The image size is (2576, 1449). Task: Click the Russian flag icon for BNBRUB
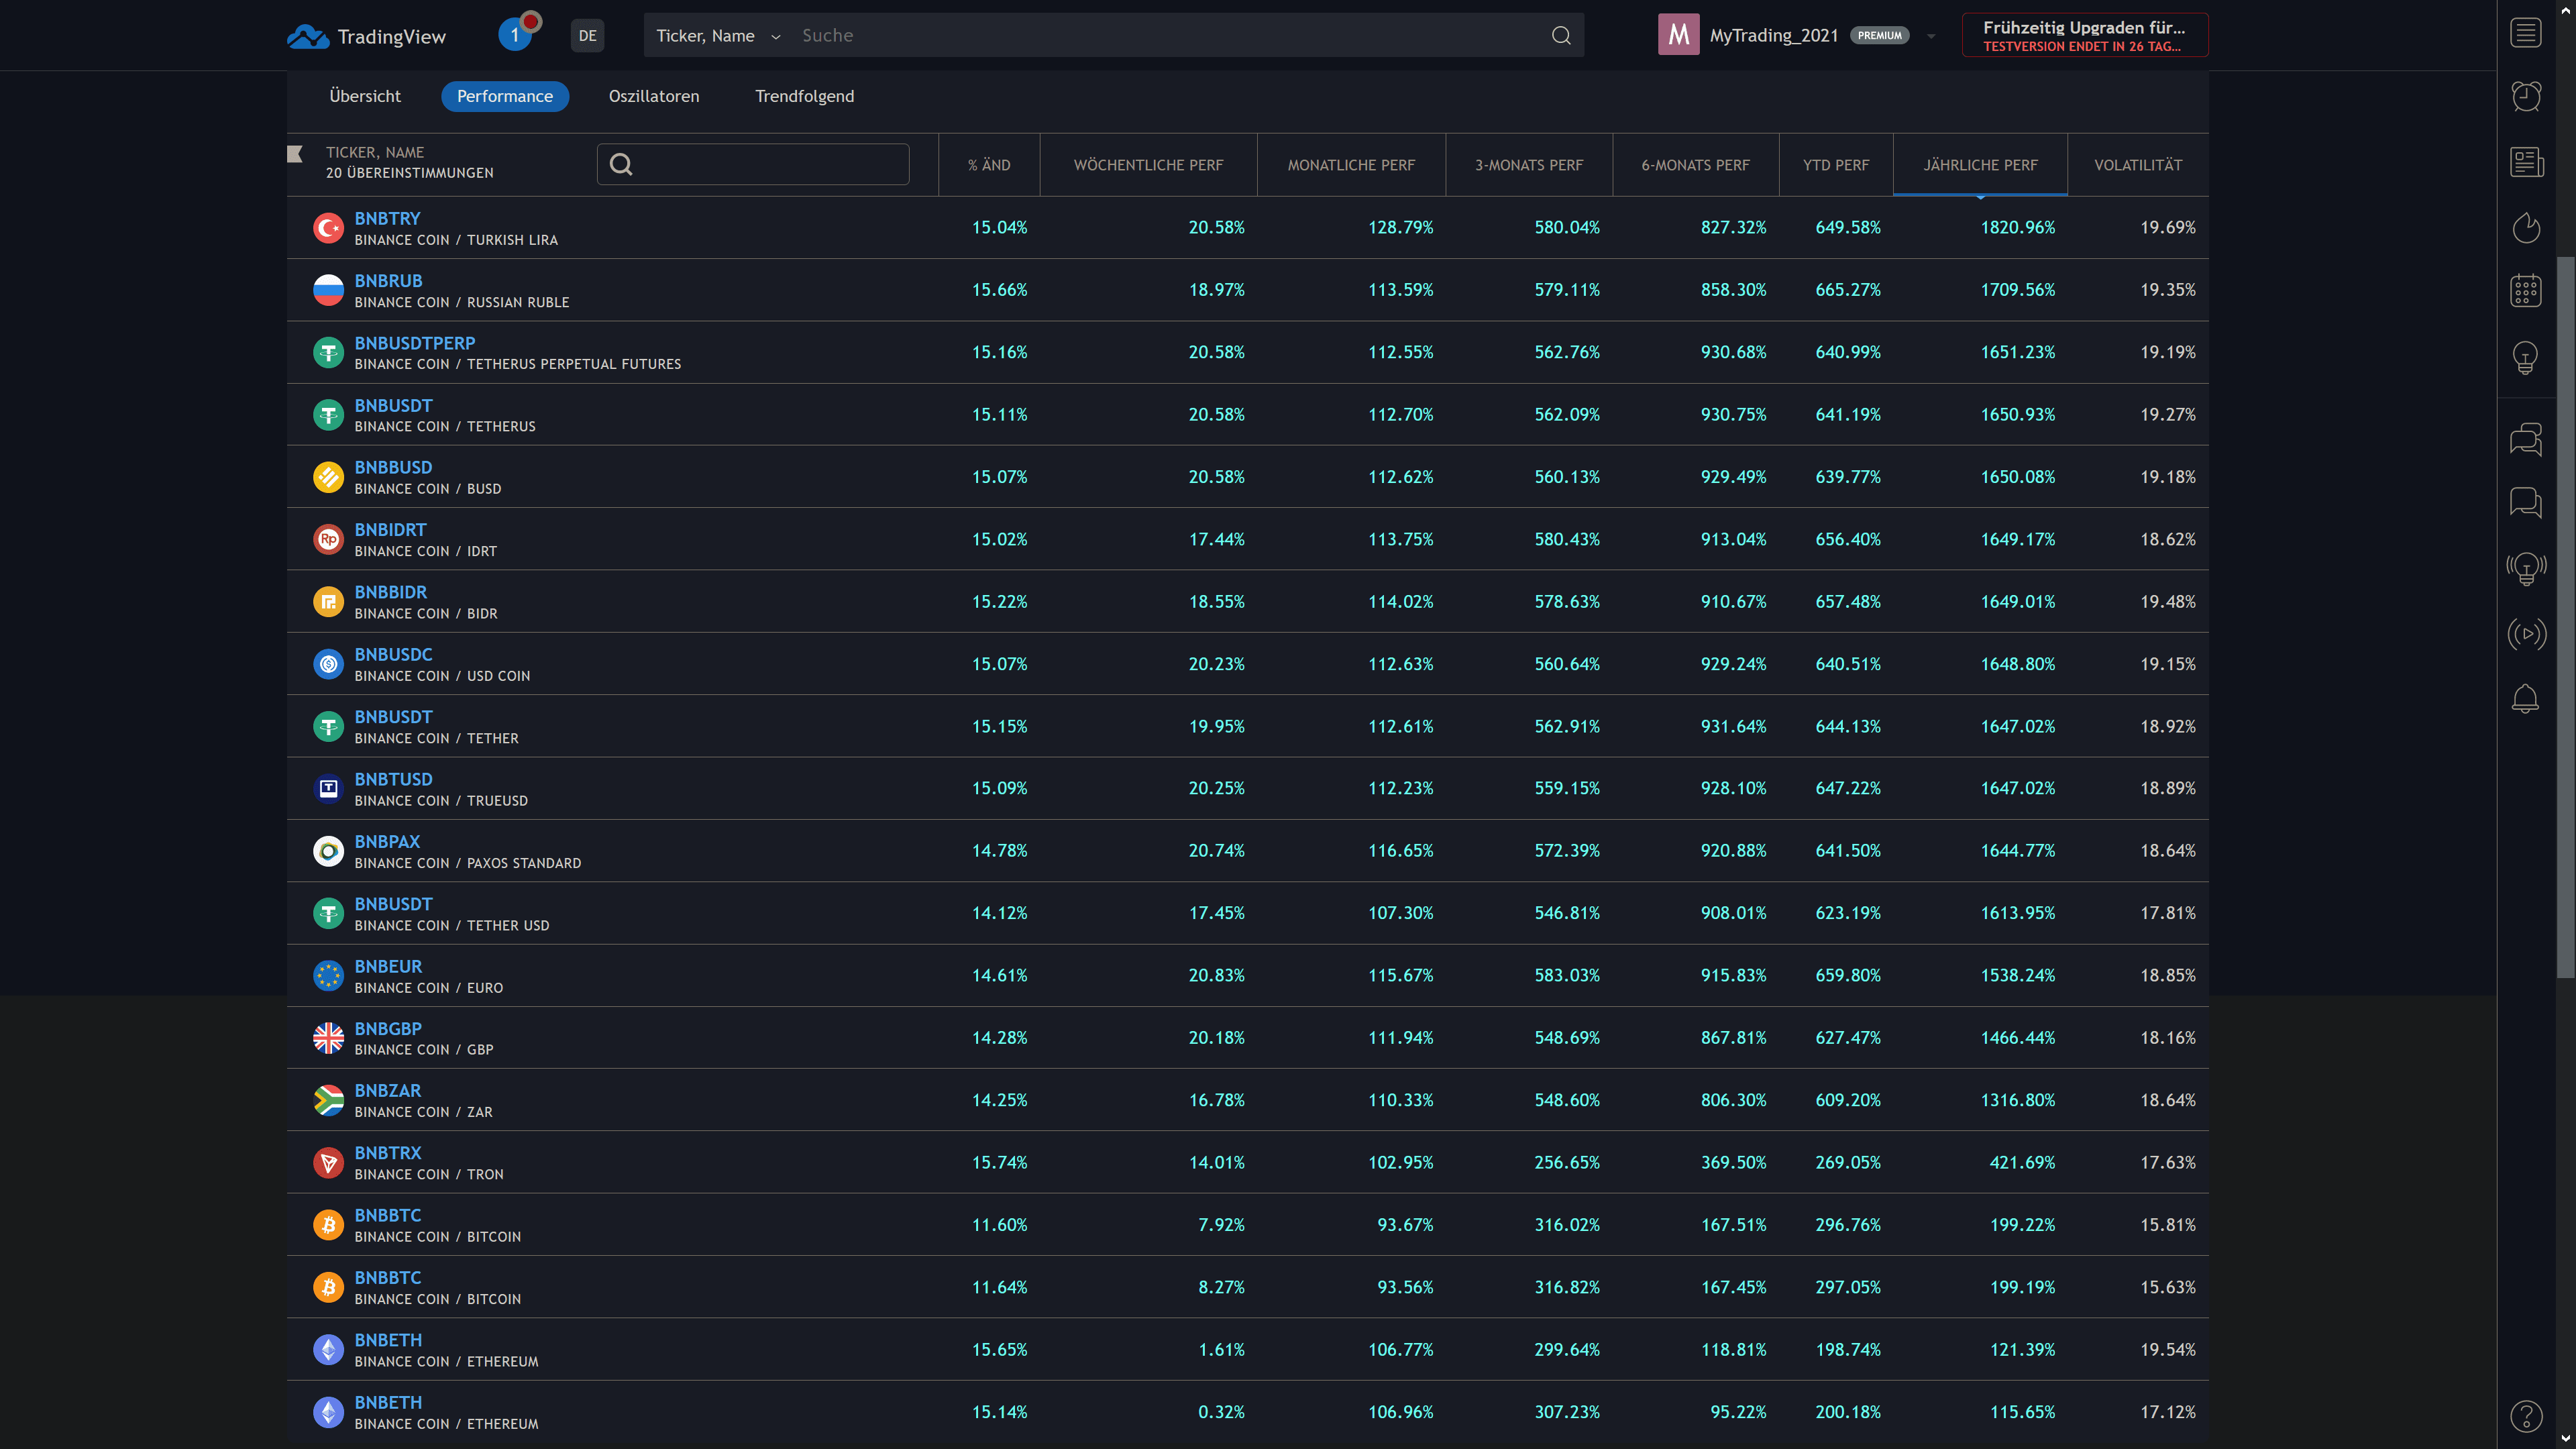[328, 290]
